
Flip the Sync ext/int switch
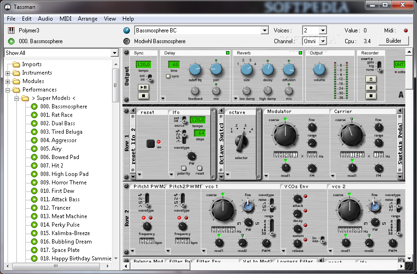point(150,78)
